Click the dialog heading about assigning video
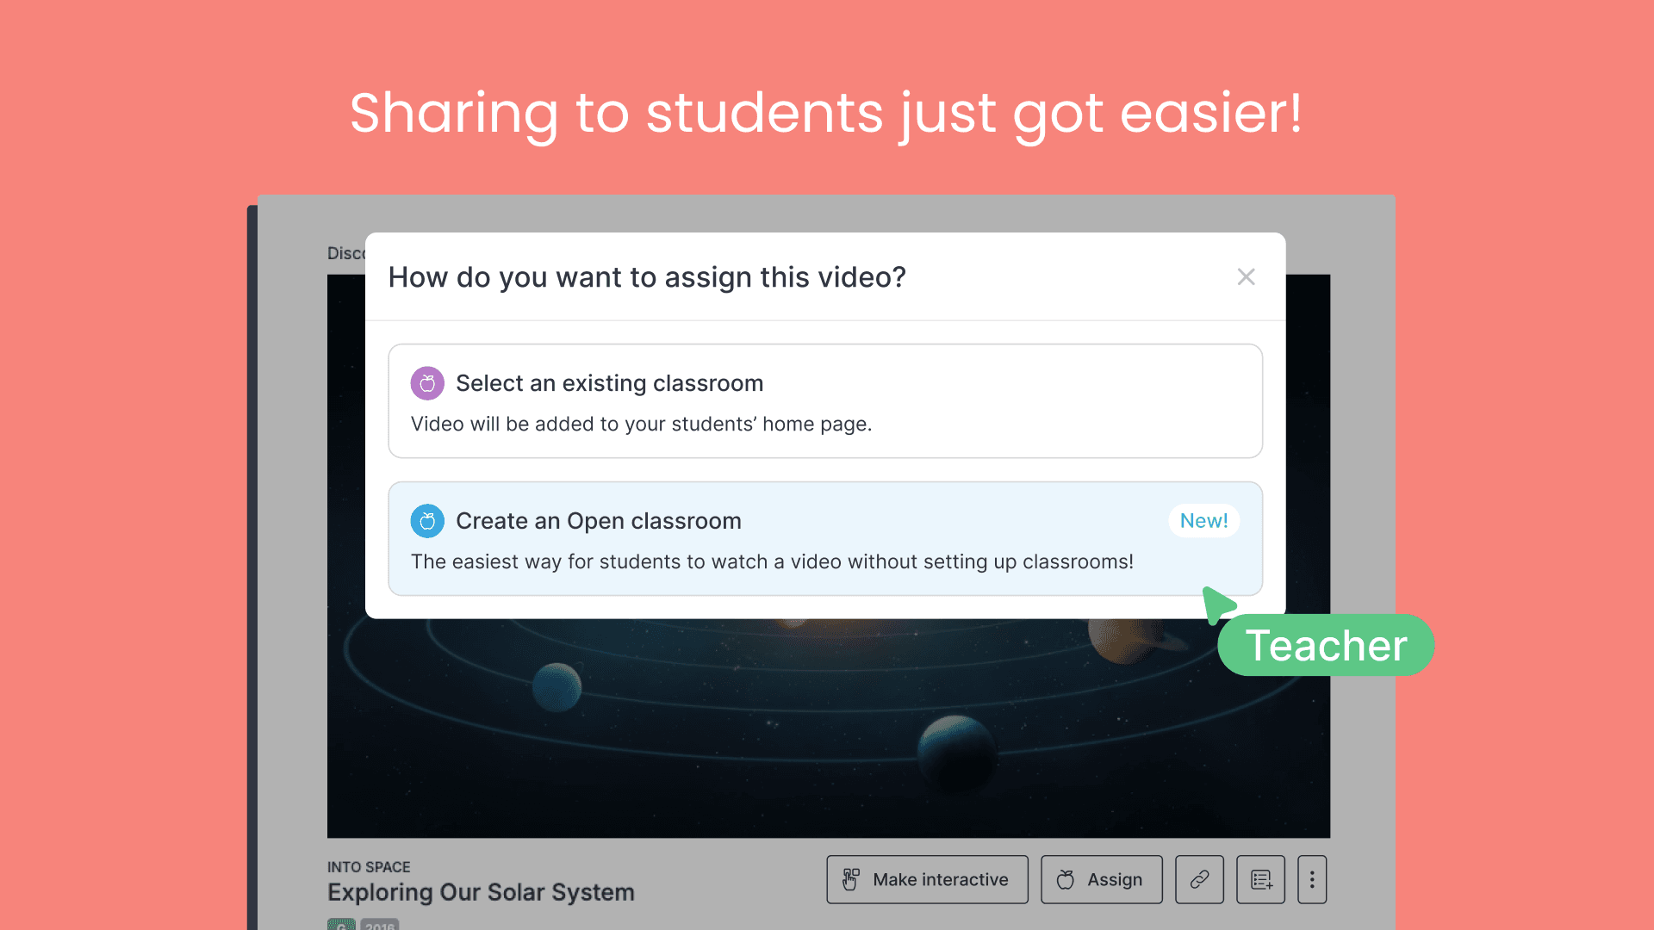Screen dimensions: 1654x930 (x=647, y=277)
